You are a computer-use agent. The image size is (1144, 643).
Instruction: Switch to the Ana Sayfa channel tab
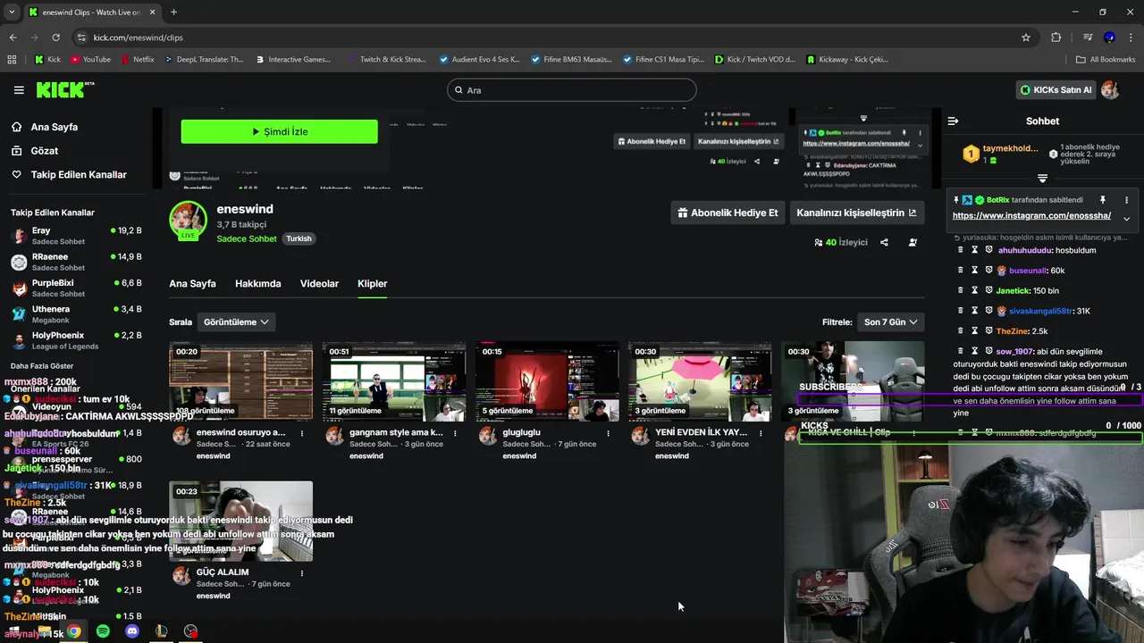point(192,284)
